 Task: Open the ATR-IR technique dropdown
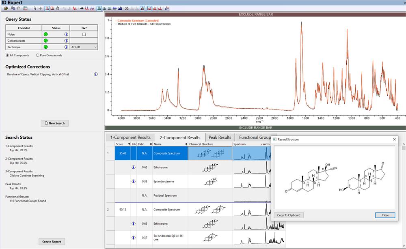(84, 47)
